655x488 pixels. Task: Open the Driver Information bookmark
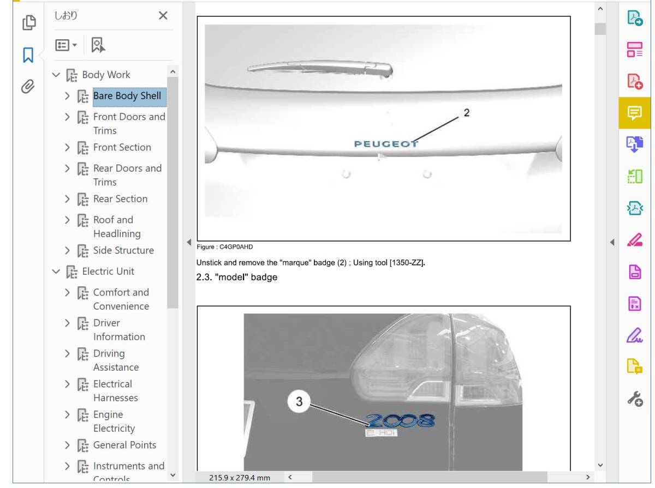(119, 329)
